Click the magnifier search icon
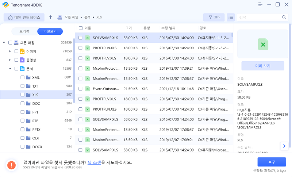This screenshot has height=177, width=292. point(284,17)
